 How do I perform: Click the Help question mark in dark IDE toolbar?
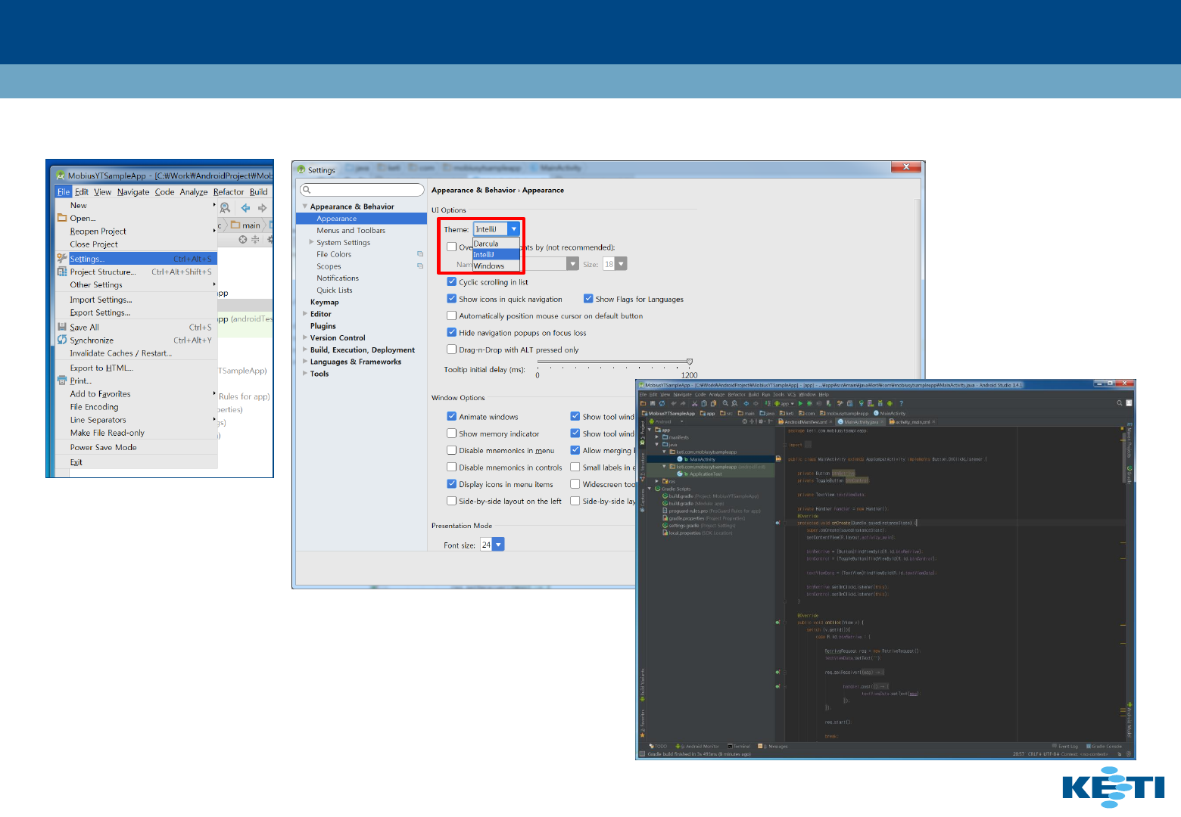pos(901,403)
